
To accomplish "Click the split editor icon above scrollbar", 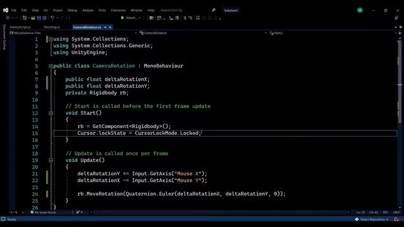I will point(400,33).
